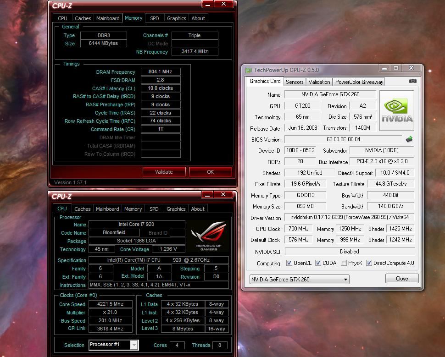Open the Caches tab in the top CPU-Z window
This screenshot has height=357, width=445.
[83, 18]
